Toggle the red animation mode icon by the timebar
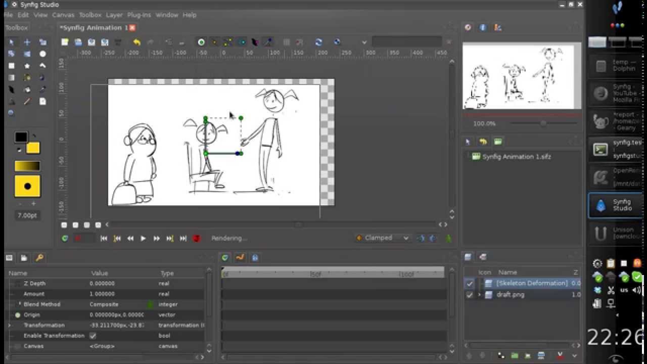The height and width of the screenshot is (364, 647). pyautogui.click(x=197, y=238)
